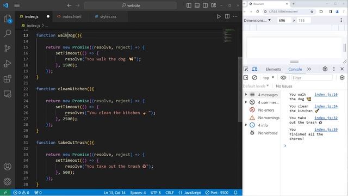Bookmark the page with the star icon
348x196 pixels.
point(312,11)
